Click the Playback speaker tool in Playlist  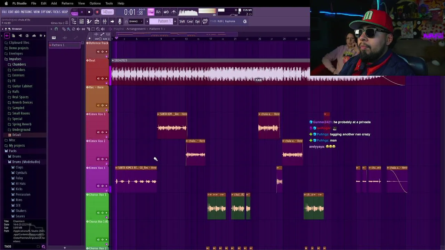[x=103, y=29]
